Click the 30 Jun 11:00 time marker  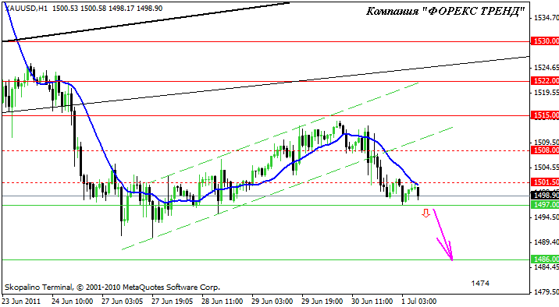(x=372, y=302)
